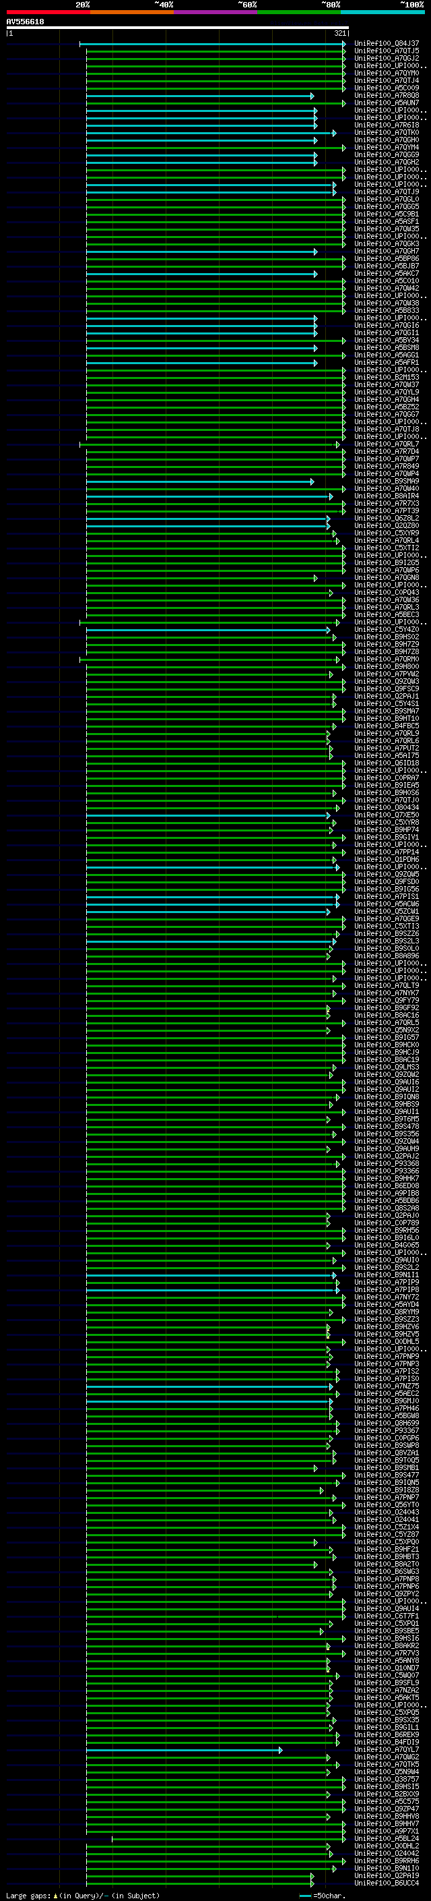431x1901 pixels.
Task: Click the red ~20% identity legend bar
Action: 48,12
